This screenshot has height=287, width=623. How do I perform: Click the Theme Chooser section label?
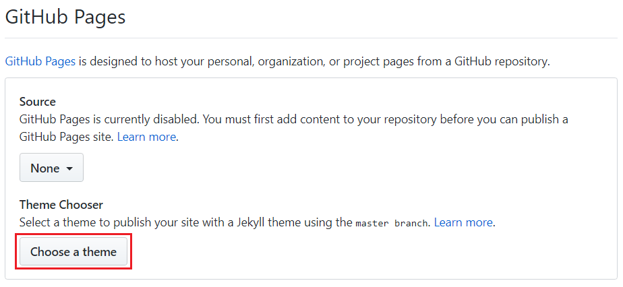[61, 204]
